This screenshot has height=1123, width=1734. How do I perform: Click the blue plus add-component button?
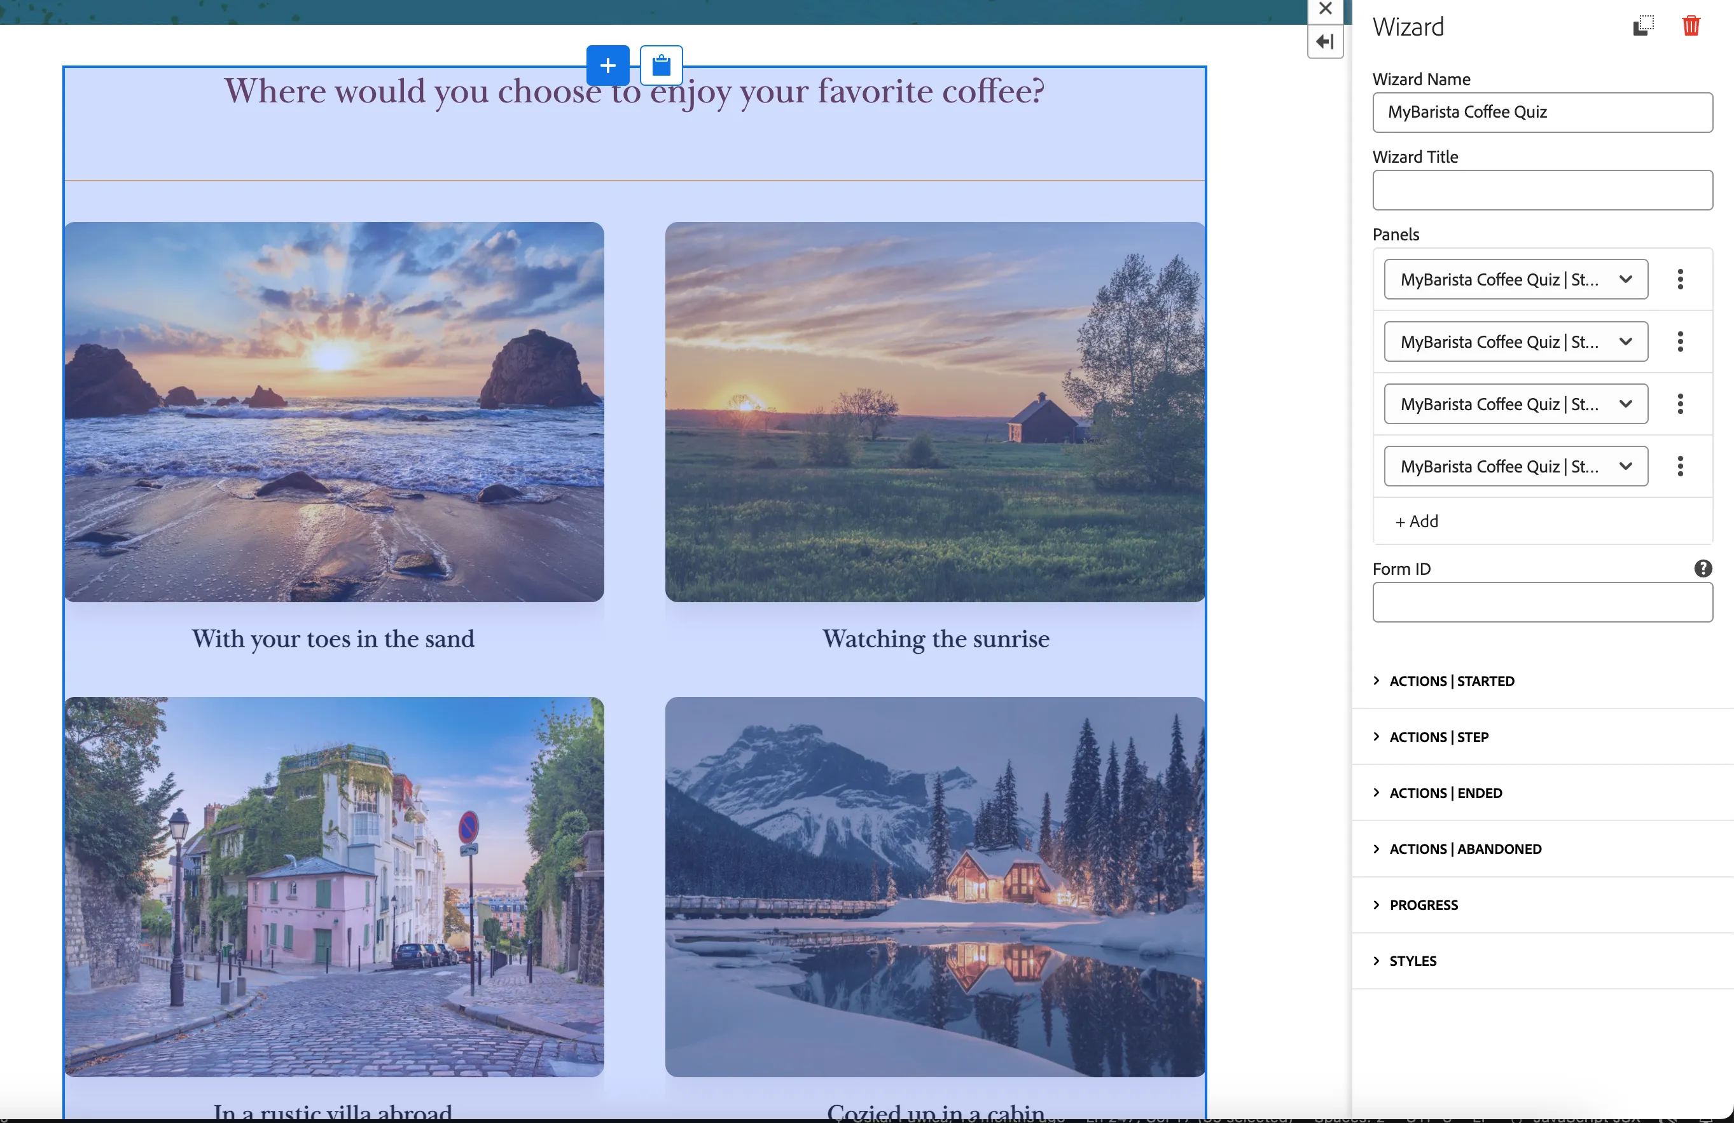click(607, 65)
